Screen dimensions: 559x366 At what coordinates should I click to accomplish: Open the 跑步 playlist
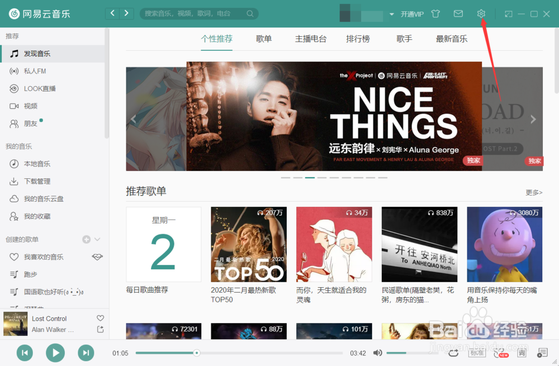[x=53, y=274]
